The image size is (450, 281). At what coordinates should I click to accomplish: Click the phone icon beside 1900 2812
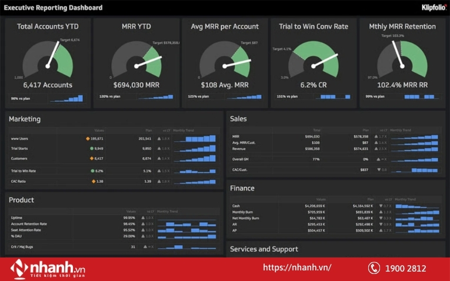pyautogui.click(x=374, y=268)
